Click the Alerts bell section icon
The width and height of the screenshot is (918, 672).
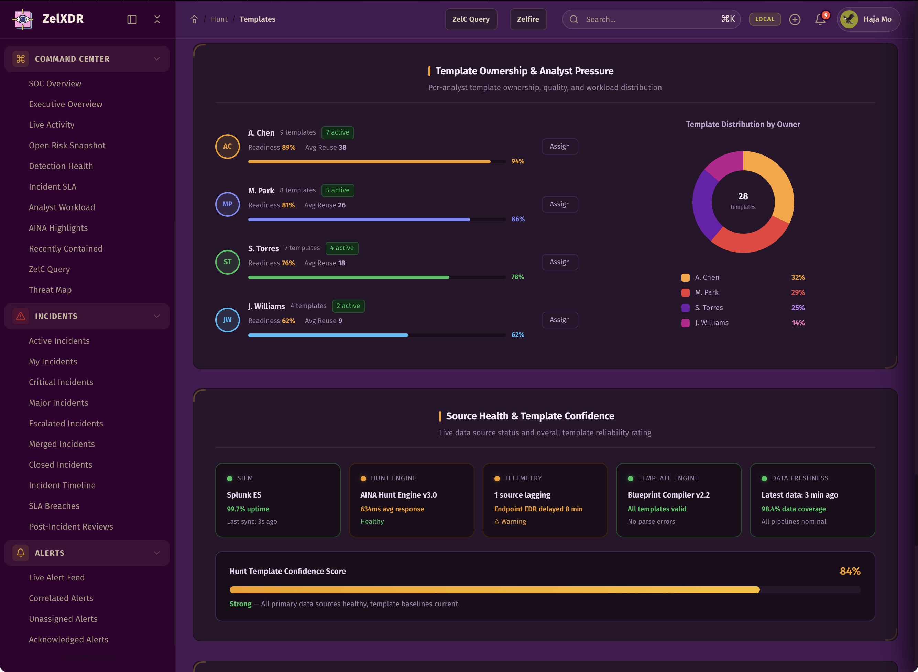point(21,552)
